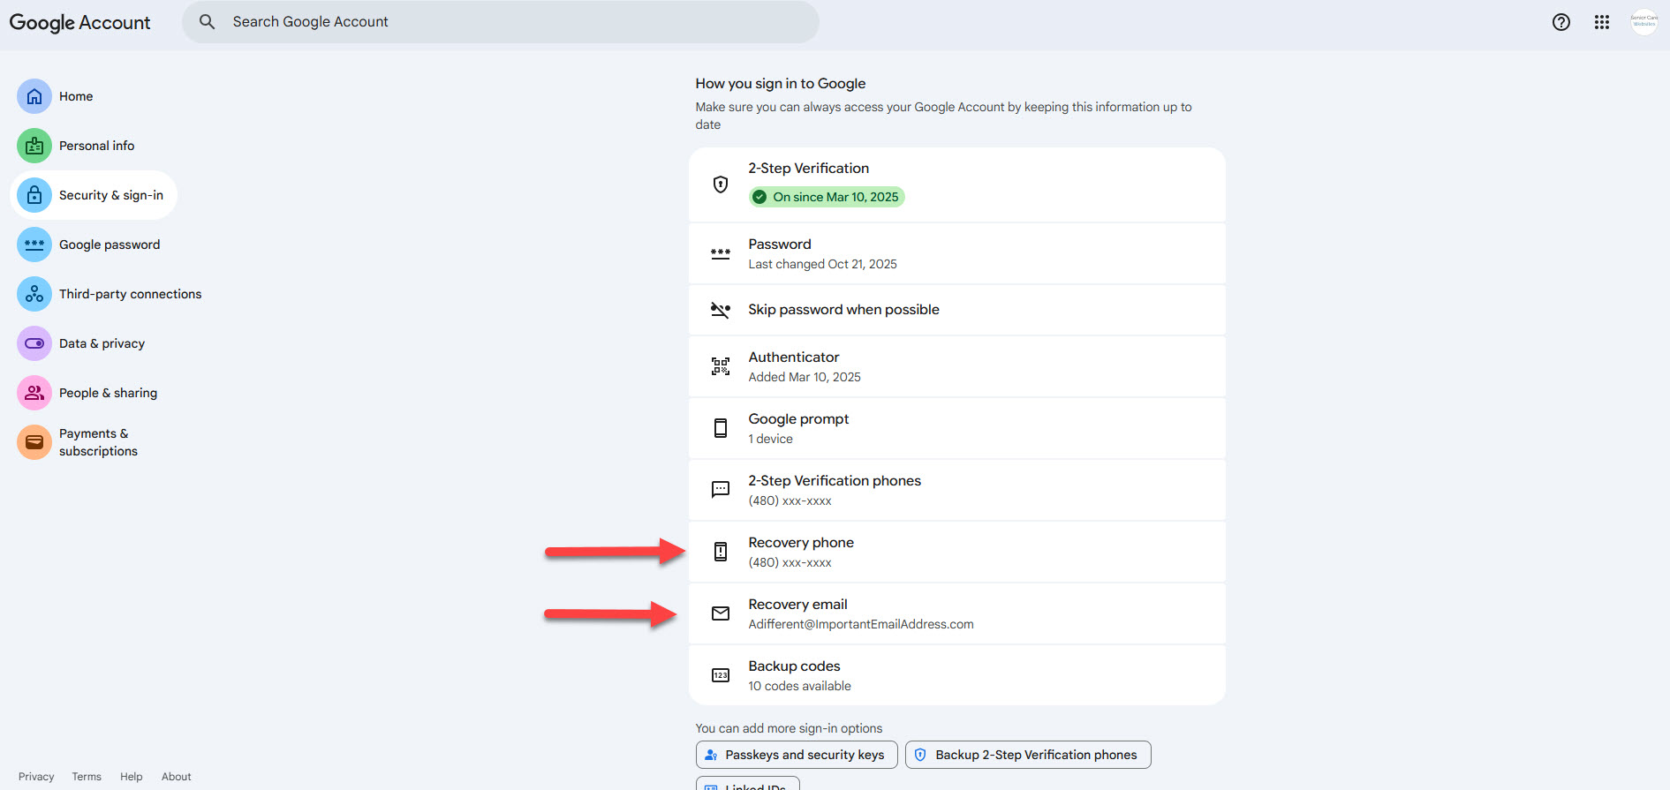Open Recovery phone settings
The image size is (1670, 790).
956,552
